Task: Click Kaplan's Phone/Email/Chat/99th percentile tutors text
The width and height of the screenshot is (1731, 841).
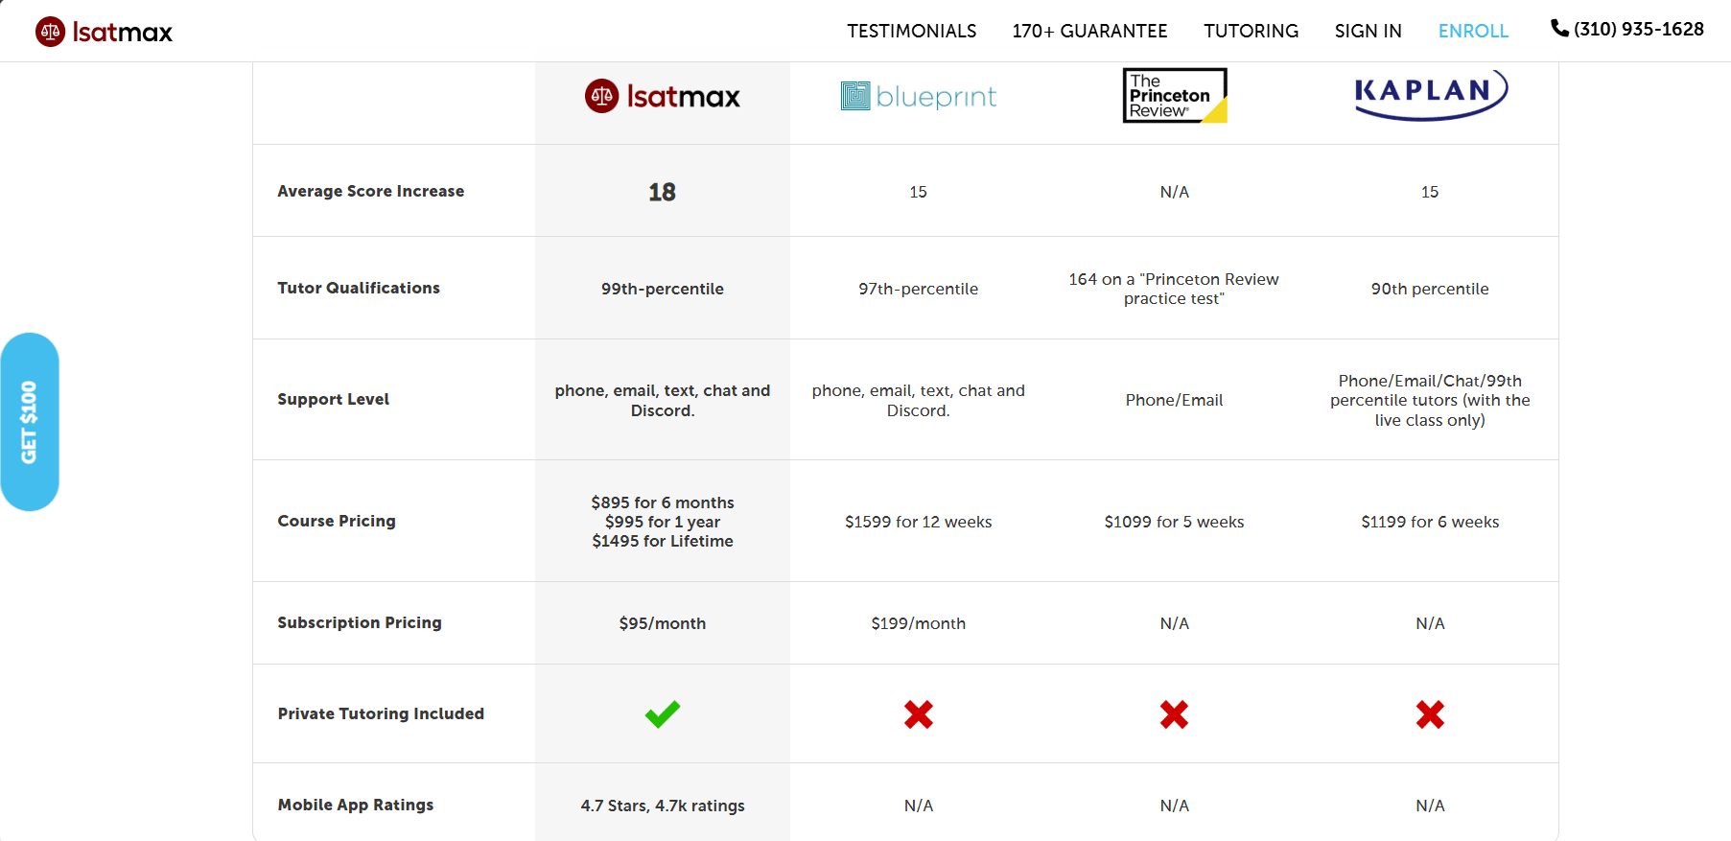Action: click(x=1430, y=400)
